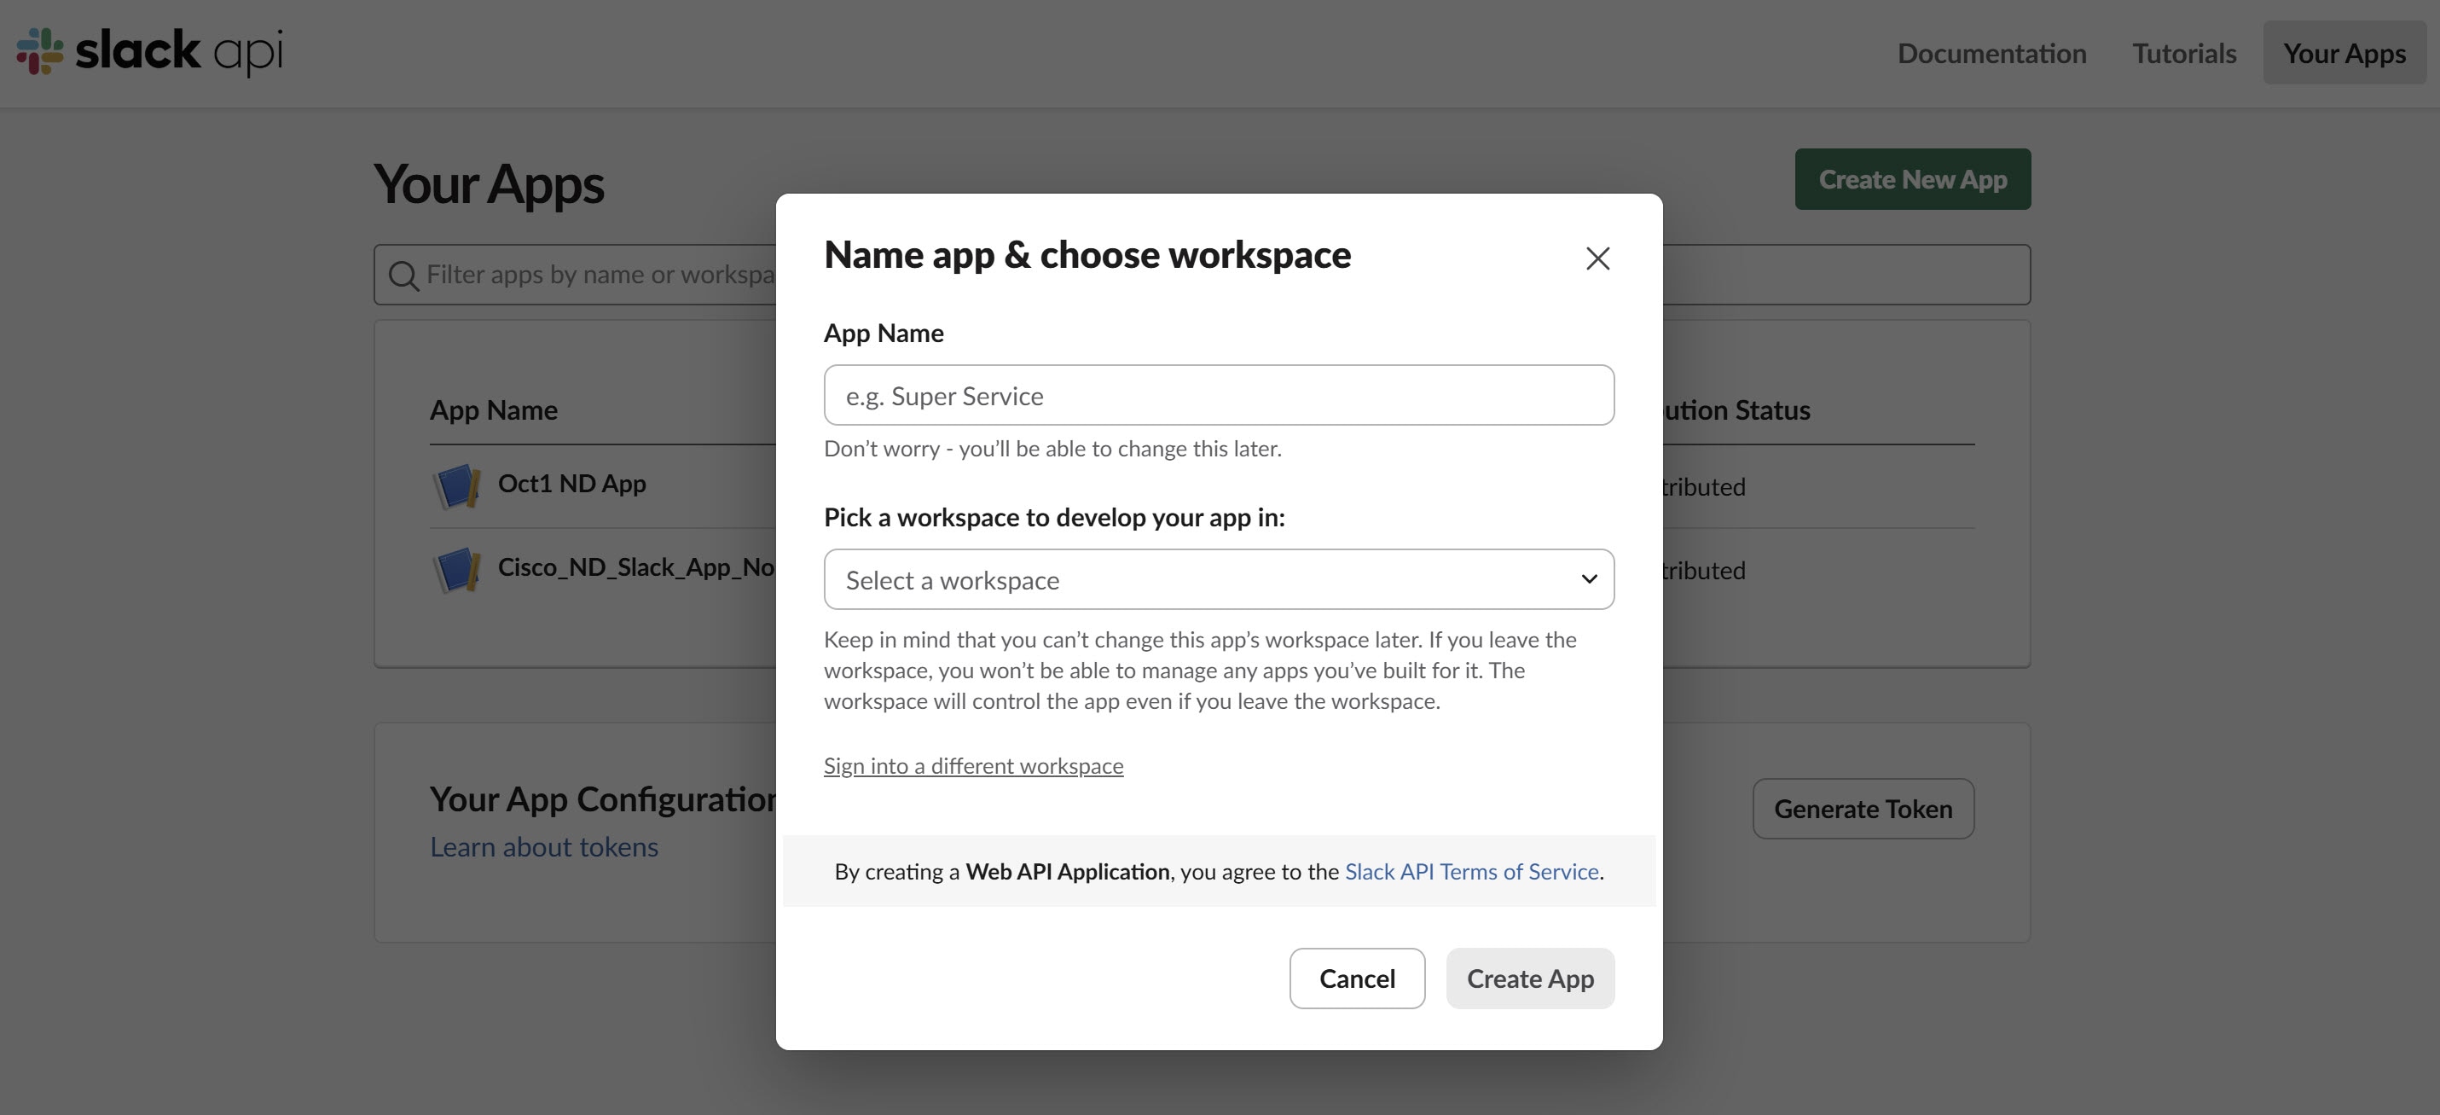Select the Oct1 ND App row

569,485
